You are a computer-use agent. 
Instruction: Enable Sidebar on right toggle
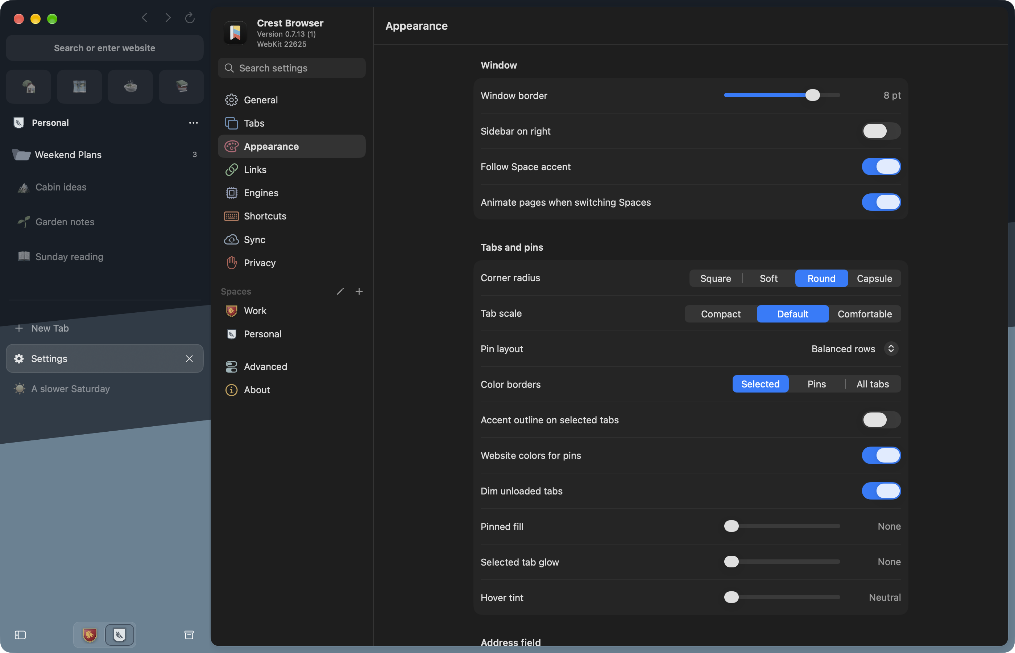[881, 131]
